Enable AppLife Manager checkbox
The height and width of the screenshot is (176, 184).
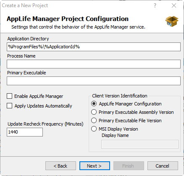point(10,96)
